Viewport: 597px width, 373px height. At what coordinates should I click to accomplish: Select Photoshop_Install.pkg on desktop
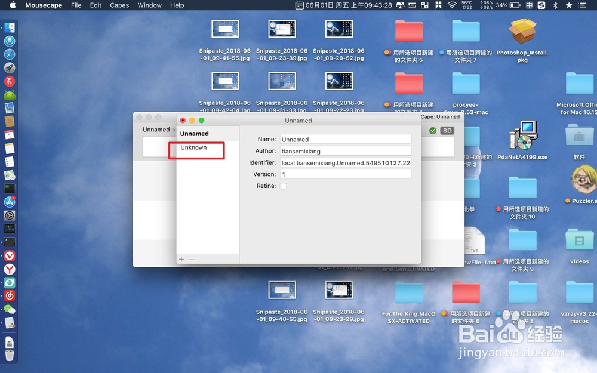tap(522, 31)
